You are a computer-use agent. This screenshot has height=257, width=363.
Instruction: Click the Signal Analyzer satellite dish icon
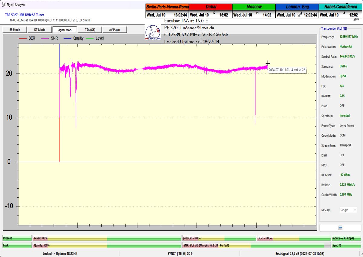click(x=4, y=5)
